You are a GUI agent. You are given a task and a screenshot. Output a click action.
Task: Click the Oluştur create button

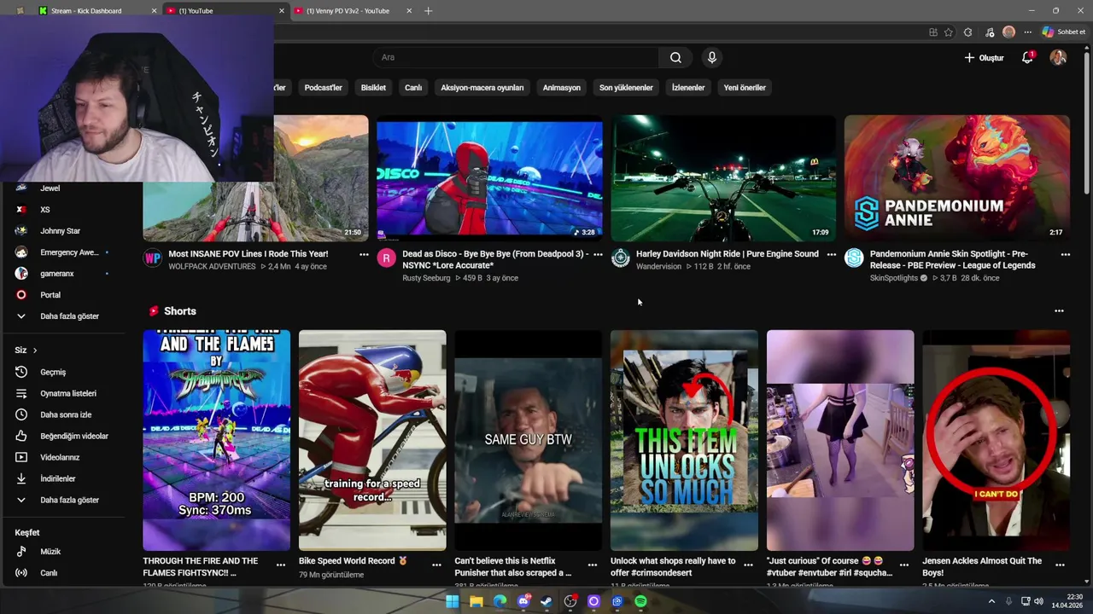click(985, 57)
